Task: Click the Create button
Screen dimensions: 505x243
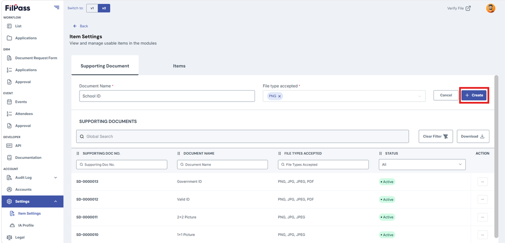Action: point(474,95)
